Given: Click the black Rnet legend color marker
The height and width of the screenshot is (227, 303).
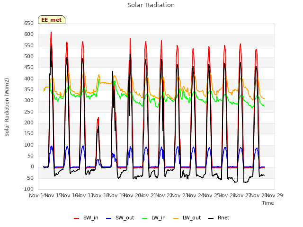Looking at the screenshot, I should click(x=211, y=218).
